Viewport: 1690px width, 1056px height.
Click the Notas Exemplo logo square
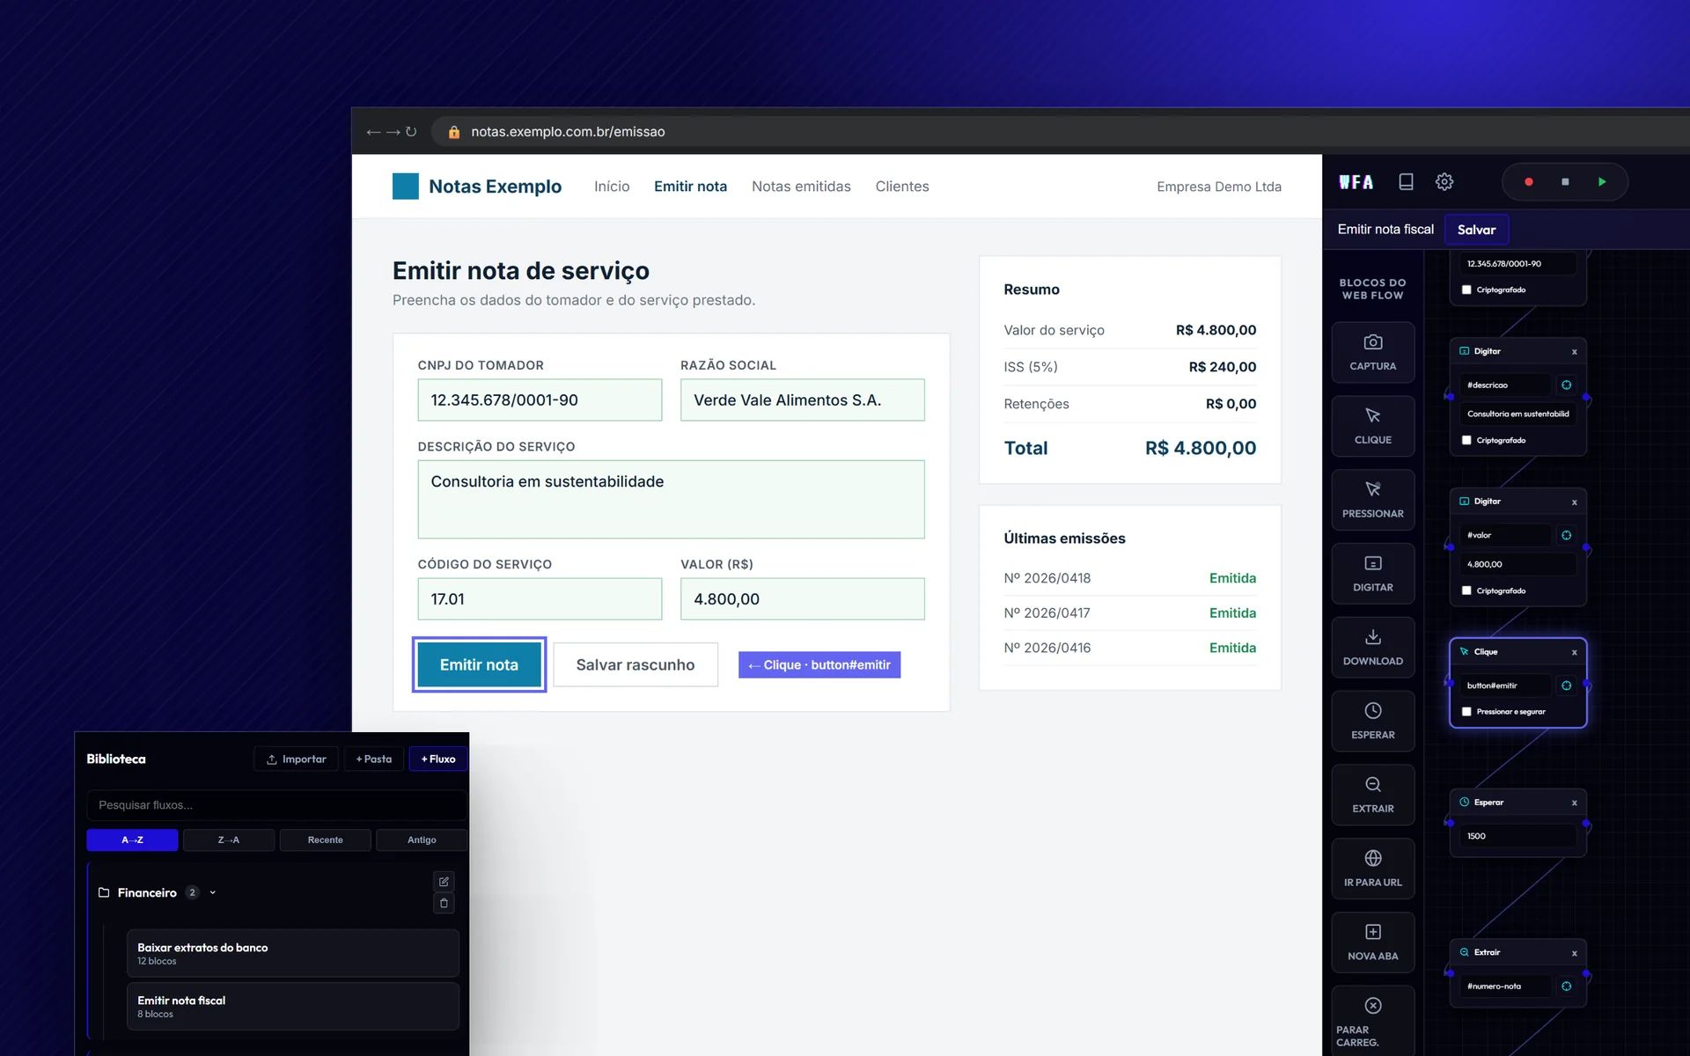click(x=406, y=187)
